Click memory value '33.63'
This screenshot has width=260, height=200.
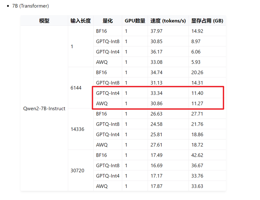[x=197, y=186]
